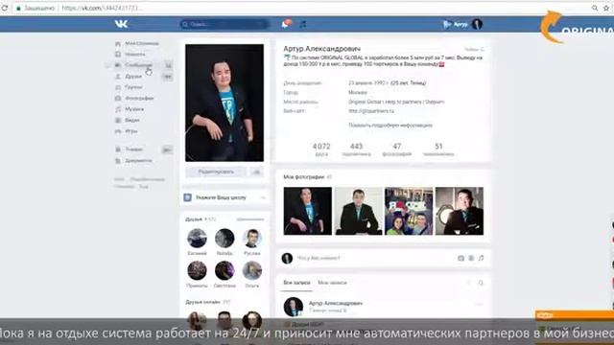The width and height of the screenshot is (614, 345).
Task: Open counter showing 51
Action: click(x=438, y=149)
